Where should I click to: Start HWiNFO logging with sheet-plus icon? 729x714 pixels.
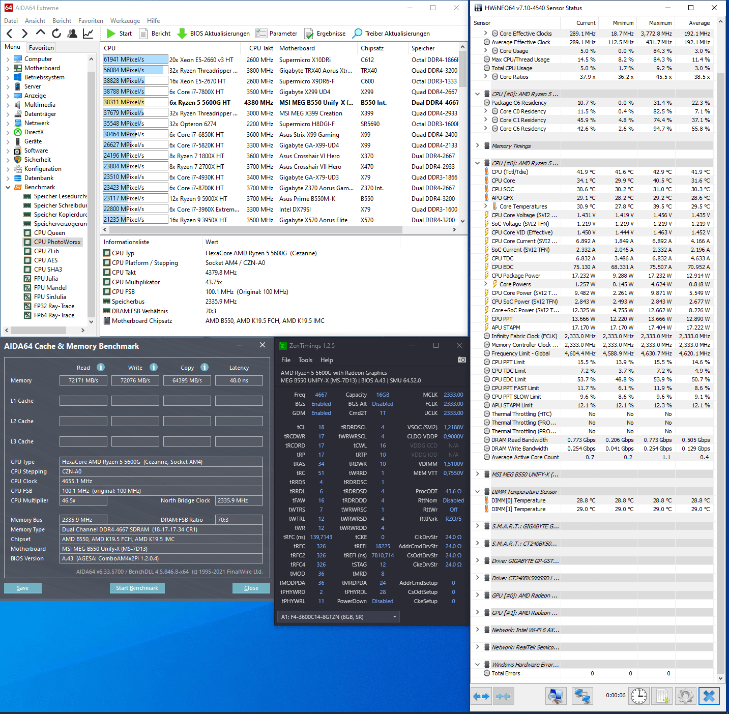[662, 696]
